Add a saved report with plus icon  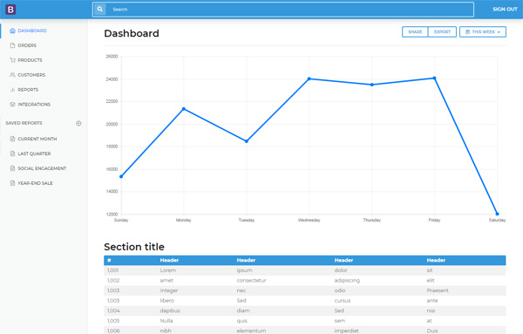78,124
